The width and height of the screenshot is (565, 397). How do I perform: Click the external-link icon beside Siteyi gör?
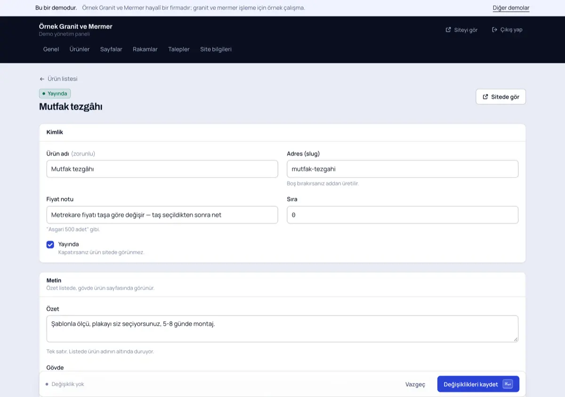coord(448,30)
